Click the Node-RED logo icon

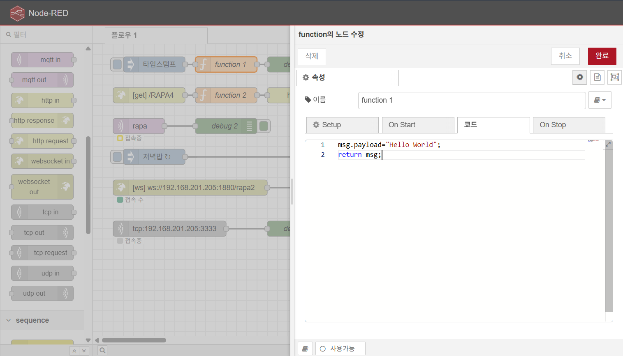click(17, 13)
